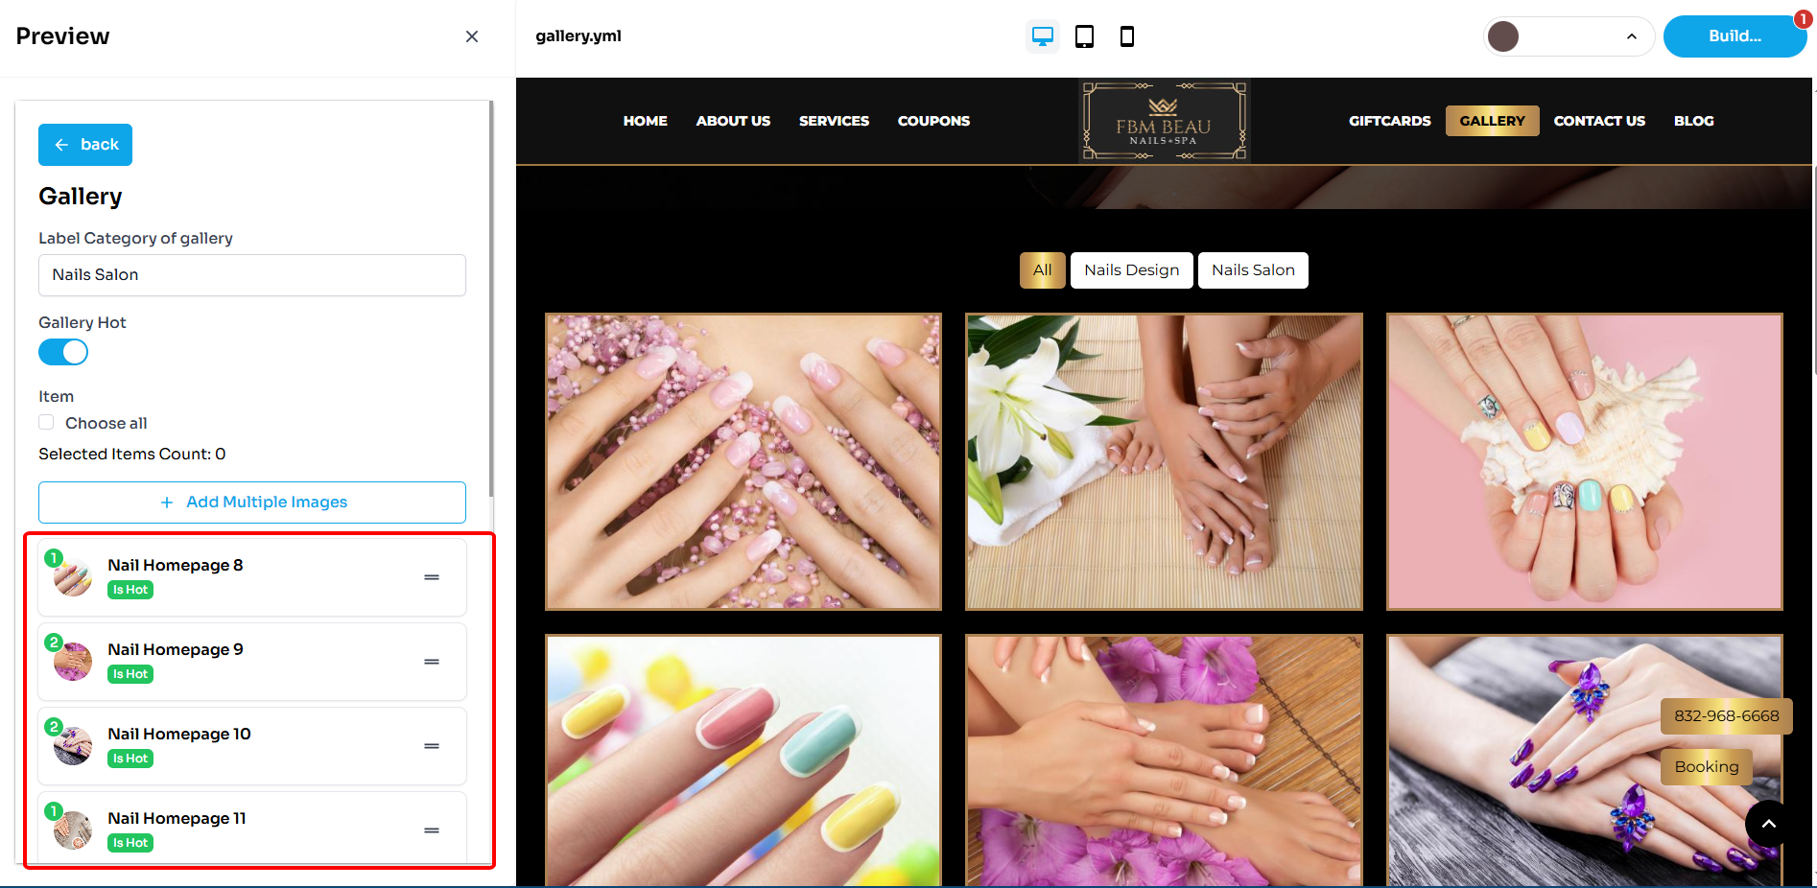1817x888 pixels.
Task: Close the Preview panel
Action: (x=471, y=36)
